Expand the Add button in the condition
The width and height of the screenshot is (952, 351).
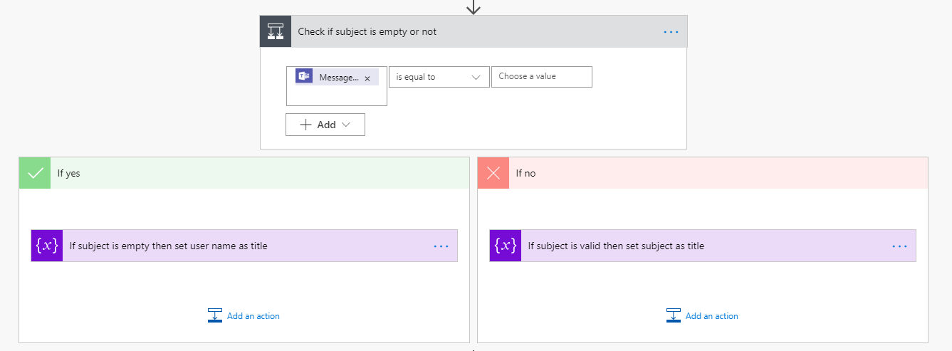coord(325,125)
